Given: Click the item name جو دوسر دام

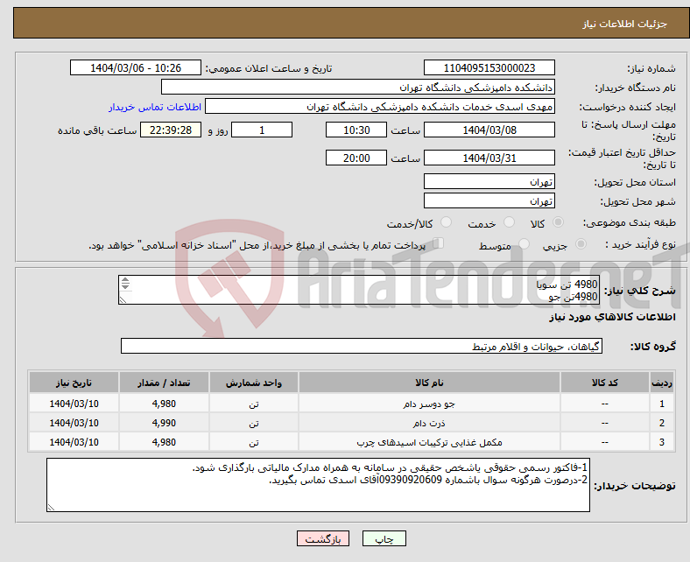Looking at the screenshot, I should coord(429,404).
